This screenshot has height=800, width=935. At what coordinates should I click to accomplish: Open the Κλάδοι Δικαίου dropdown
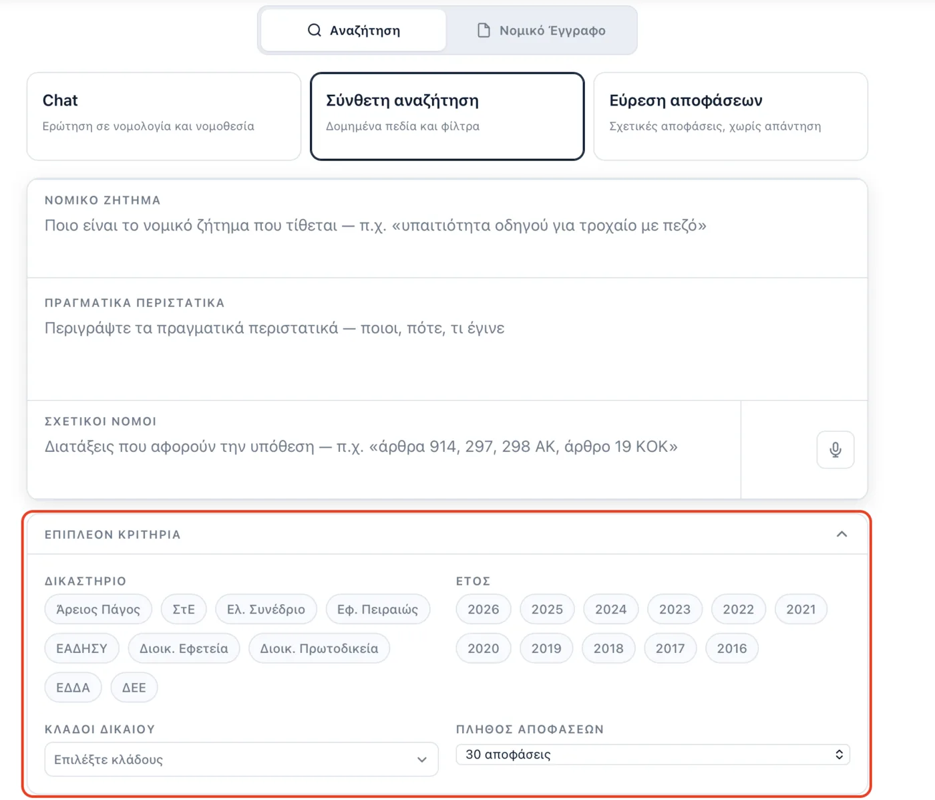pos(241,759)
